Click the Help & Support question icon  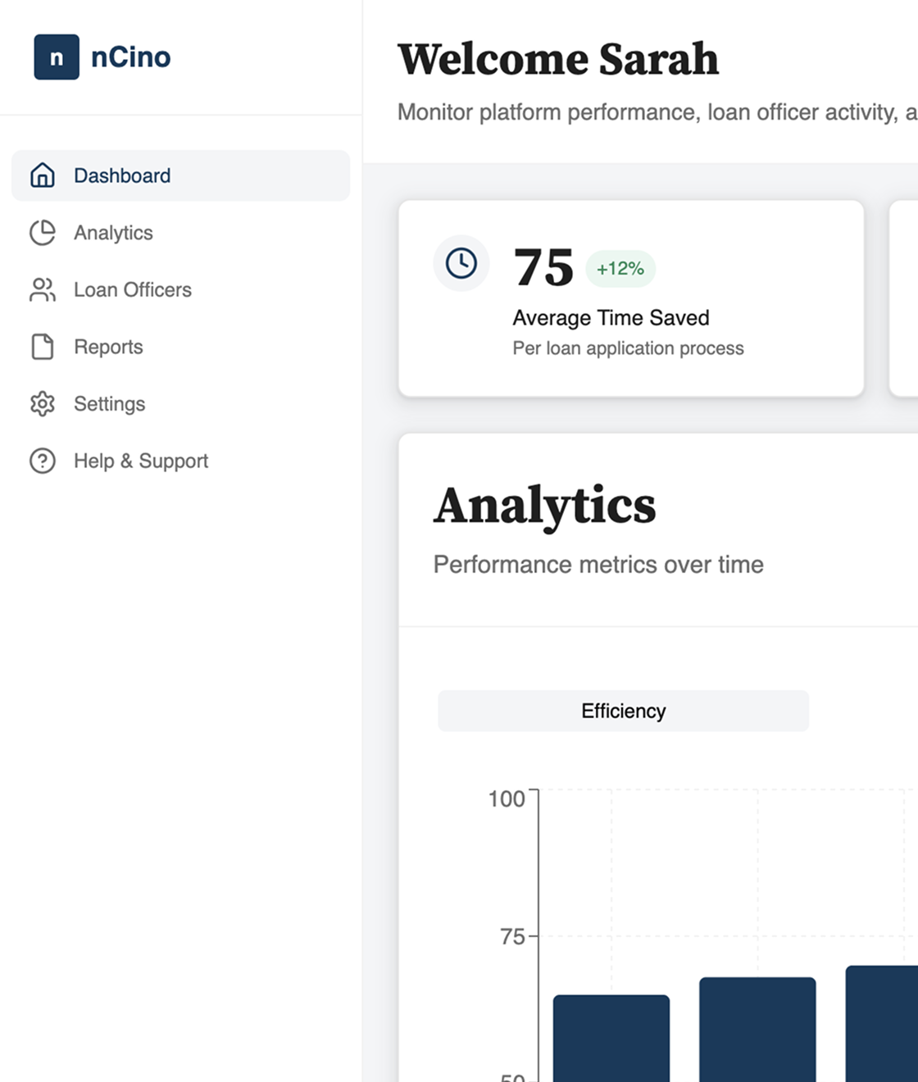point(43,461)
